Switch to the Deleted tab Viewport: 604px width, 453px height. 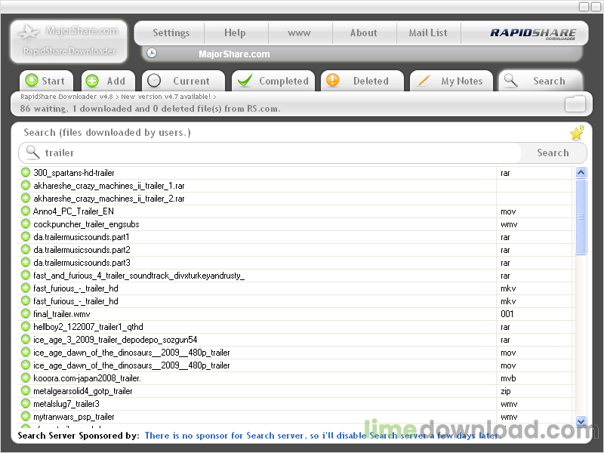(x=362, y=81)
